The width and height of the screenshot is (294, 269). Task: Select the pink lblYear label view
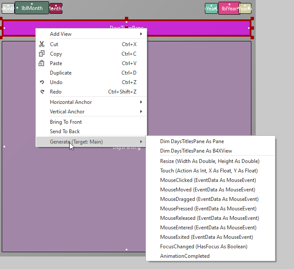(x=229, y=9)
